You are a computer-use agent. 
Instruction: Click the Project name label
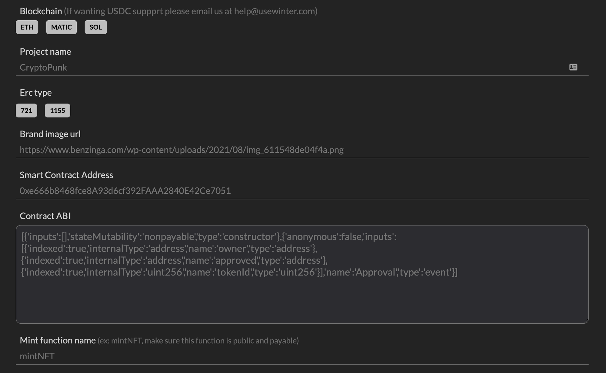(x=45, y=52)
